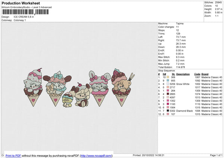Choose the magenta swatch, 1193 stitches
224x158 pixels.
pos(168,104)
